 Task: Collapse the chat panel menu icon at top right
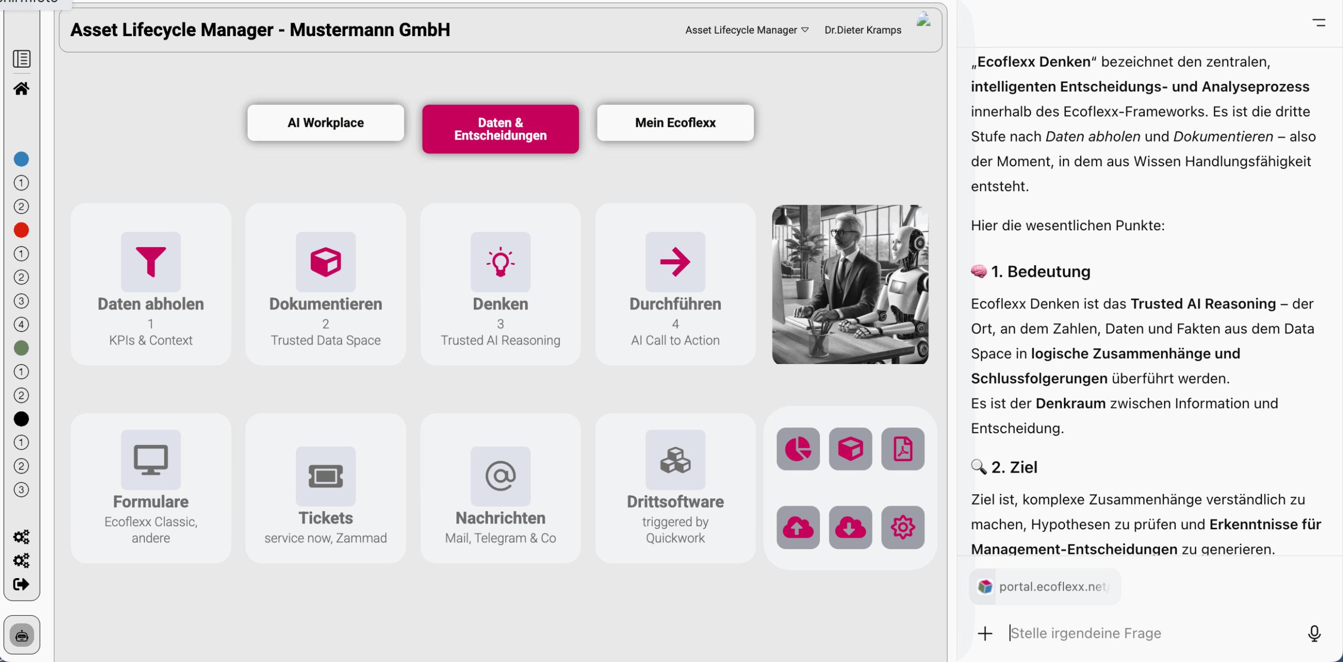click(1319, 23)
